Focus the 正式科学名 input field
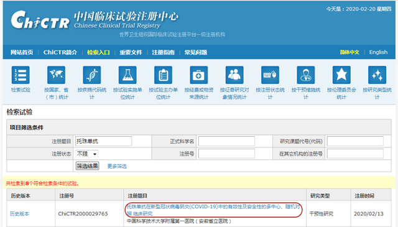Viewport: 398px width, 227px height. pos(226,141)
